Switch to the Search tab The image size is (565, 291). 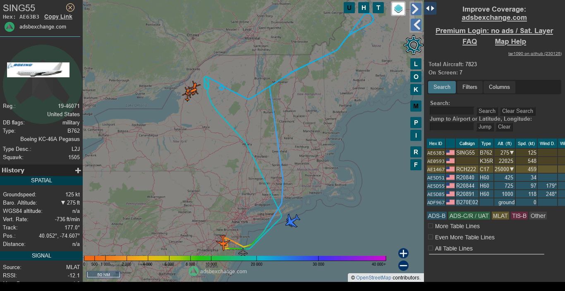click(x=442, y=87)
